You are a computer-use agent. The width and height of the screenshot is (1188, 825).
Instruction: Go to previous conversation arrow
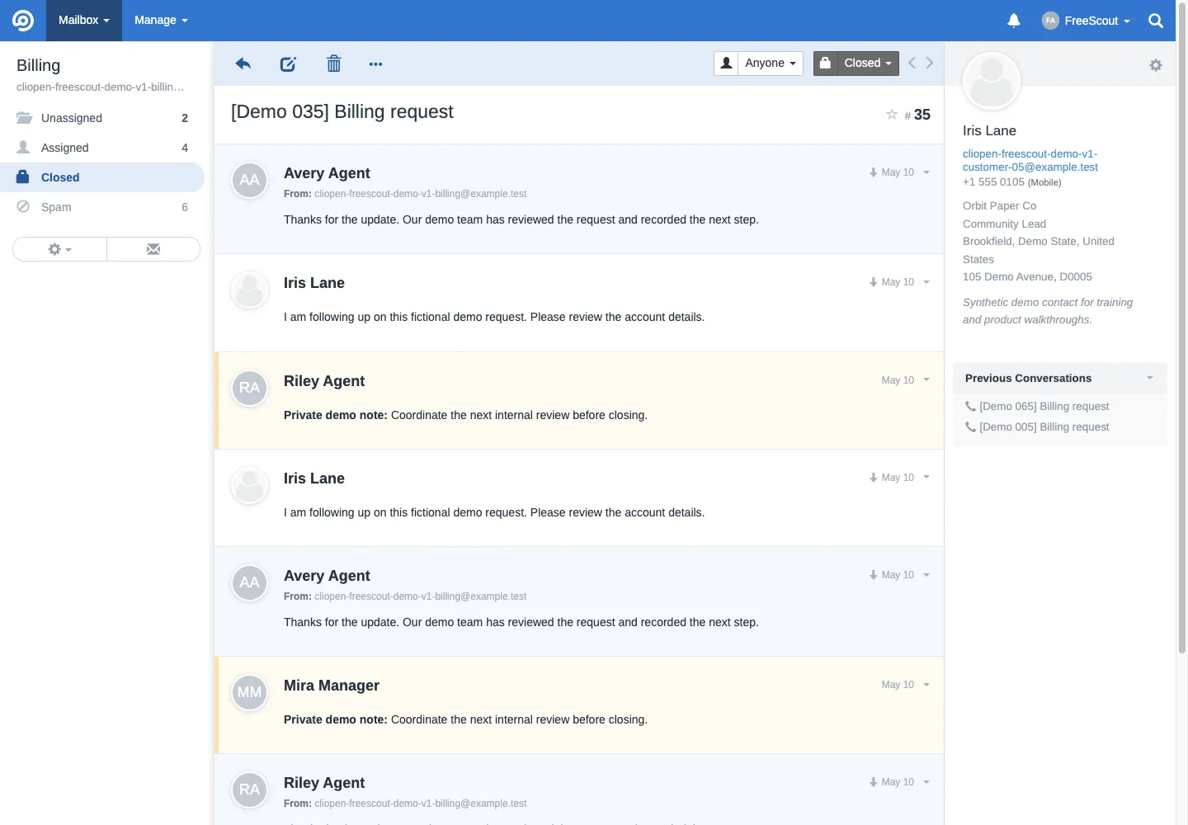point(912,63)
